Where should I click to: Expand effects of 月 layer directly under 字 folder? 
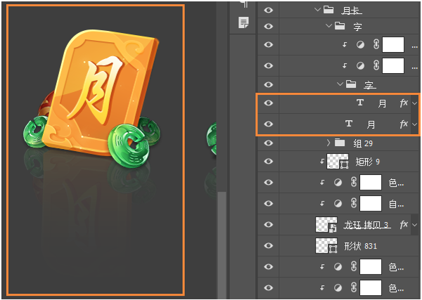click(414, 103)
